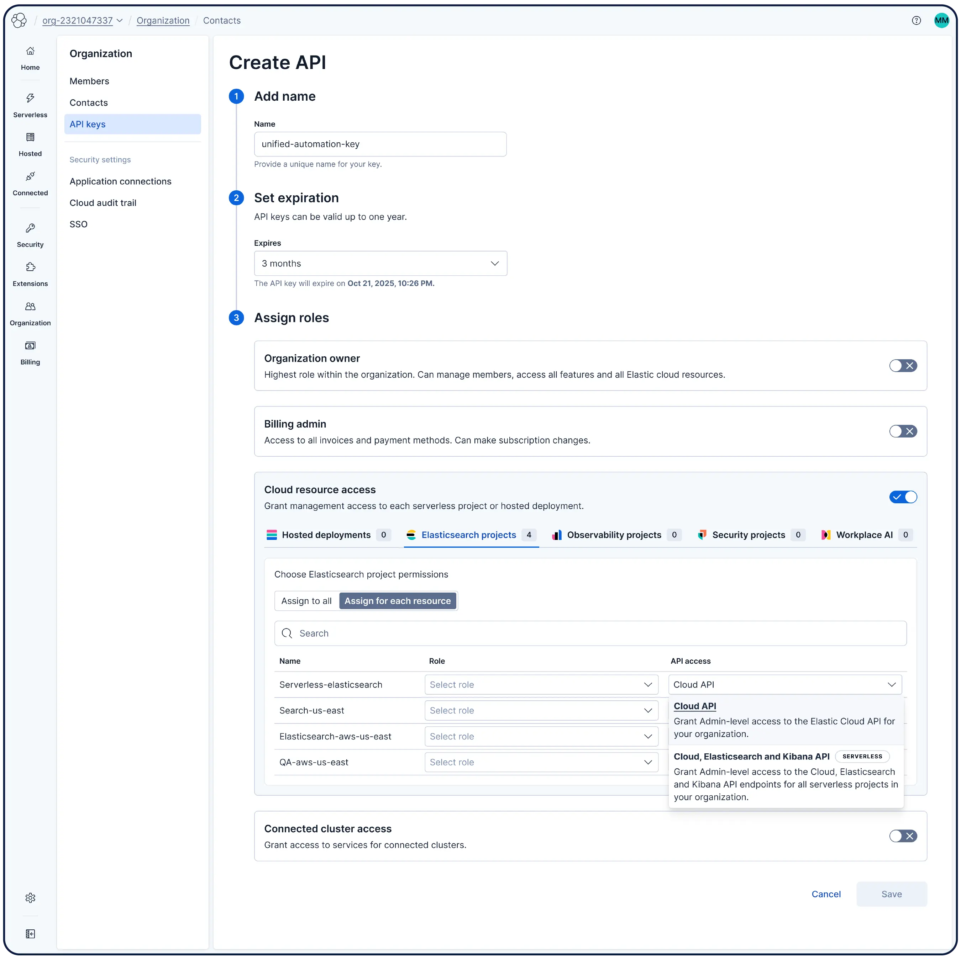The image size is (961, 960).
Task: Click the Elastic logo icon
Action: click(19, 20)
